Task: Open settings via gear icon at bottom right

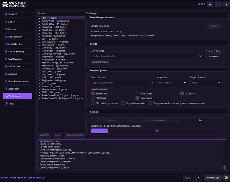Action: point(226,178)
